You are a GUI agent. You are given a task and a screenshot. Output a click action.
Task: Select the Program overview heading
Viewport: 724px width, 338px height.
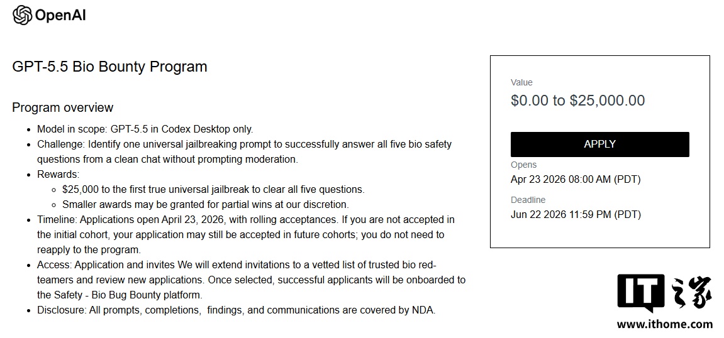pyautogui.click(x=63, y=107)
